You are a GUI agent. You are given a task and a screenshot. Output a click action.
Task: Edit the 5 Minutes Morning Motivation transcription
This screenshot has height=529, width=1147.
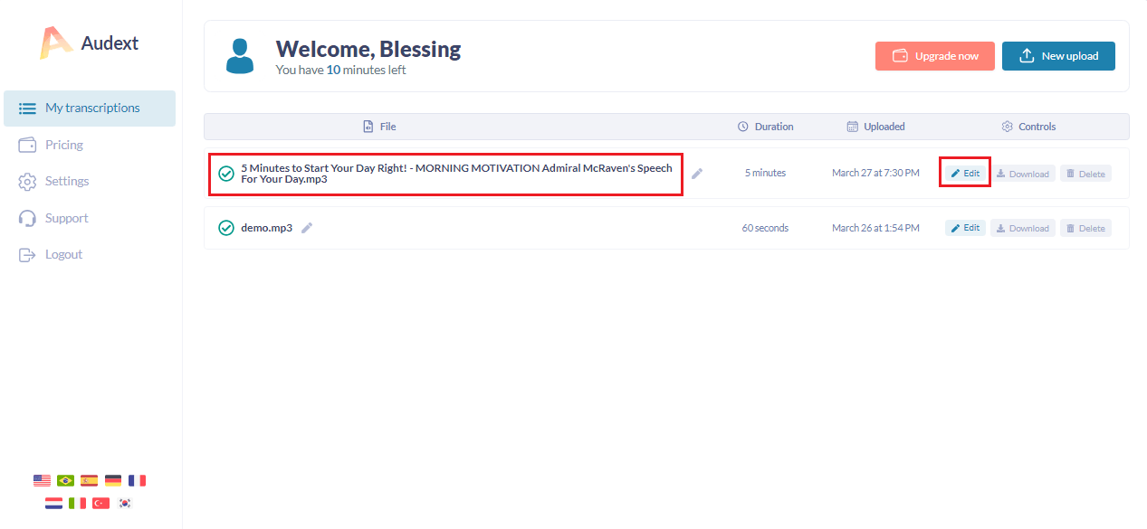[x=965, y=174]
